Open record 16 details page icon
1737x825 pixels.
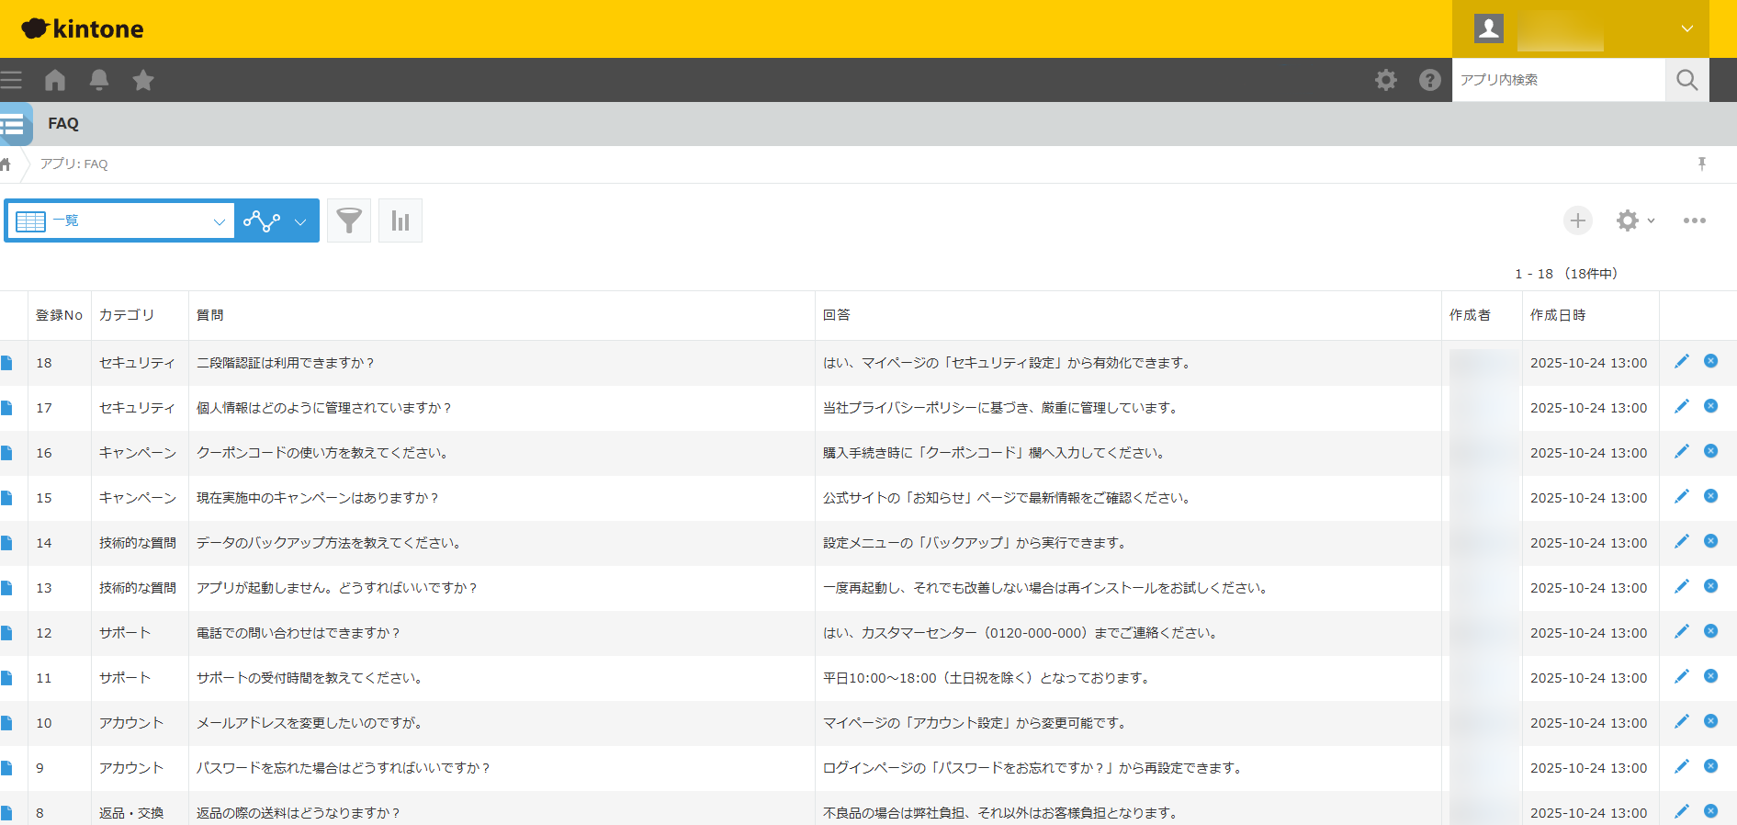7,453
